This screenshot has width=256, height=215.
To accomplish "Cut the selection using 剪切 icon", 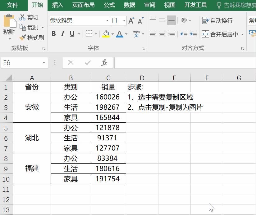I will pyautogui.click(x=22, y=17).
